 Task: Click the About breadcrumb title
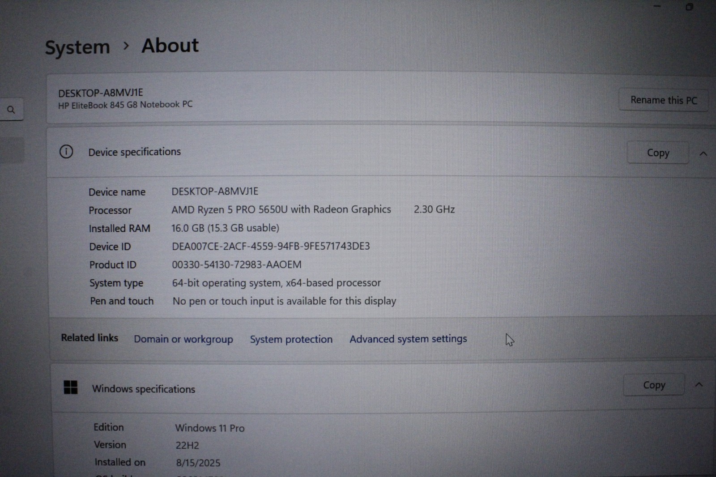(170, 45)
